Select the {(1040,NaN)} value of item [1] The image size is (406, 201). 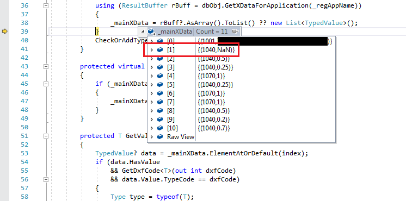coord(216,50)
